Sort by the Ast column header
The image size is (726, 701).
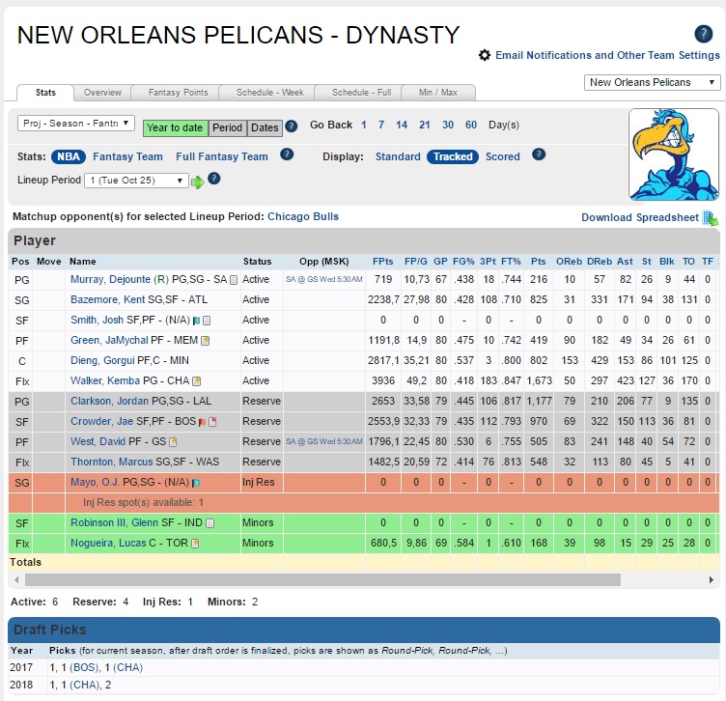625,262
